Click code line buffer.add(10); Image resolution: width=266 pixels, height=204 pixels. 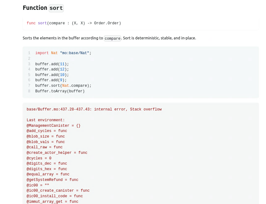coord(52,75)
